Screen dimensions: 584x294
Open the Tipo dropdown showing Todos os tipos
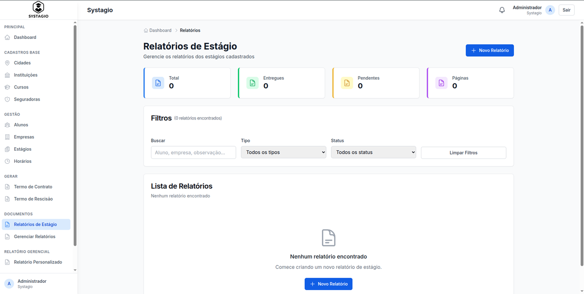click(283, 152)
